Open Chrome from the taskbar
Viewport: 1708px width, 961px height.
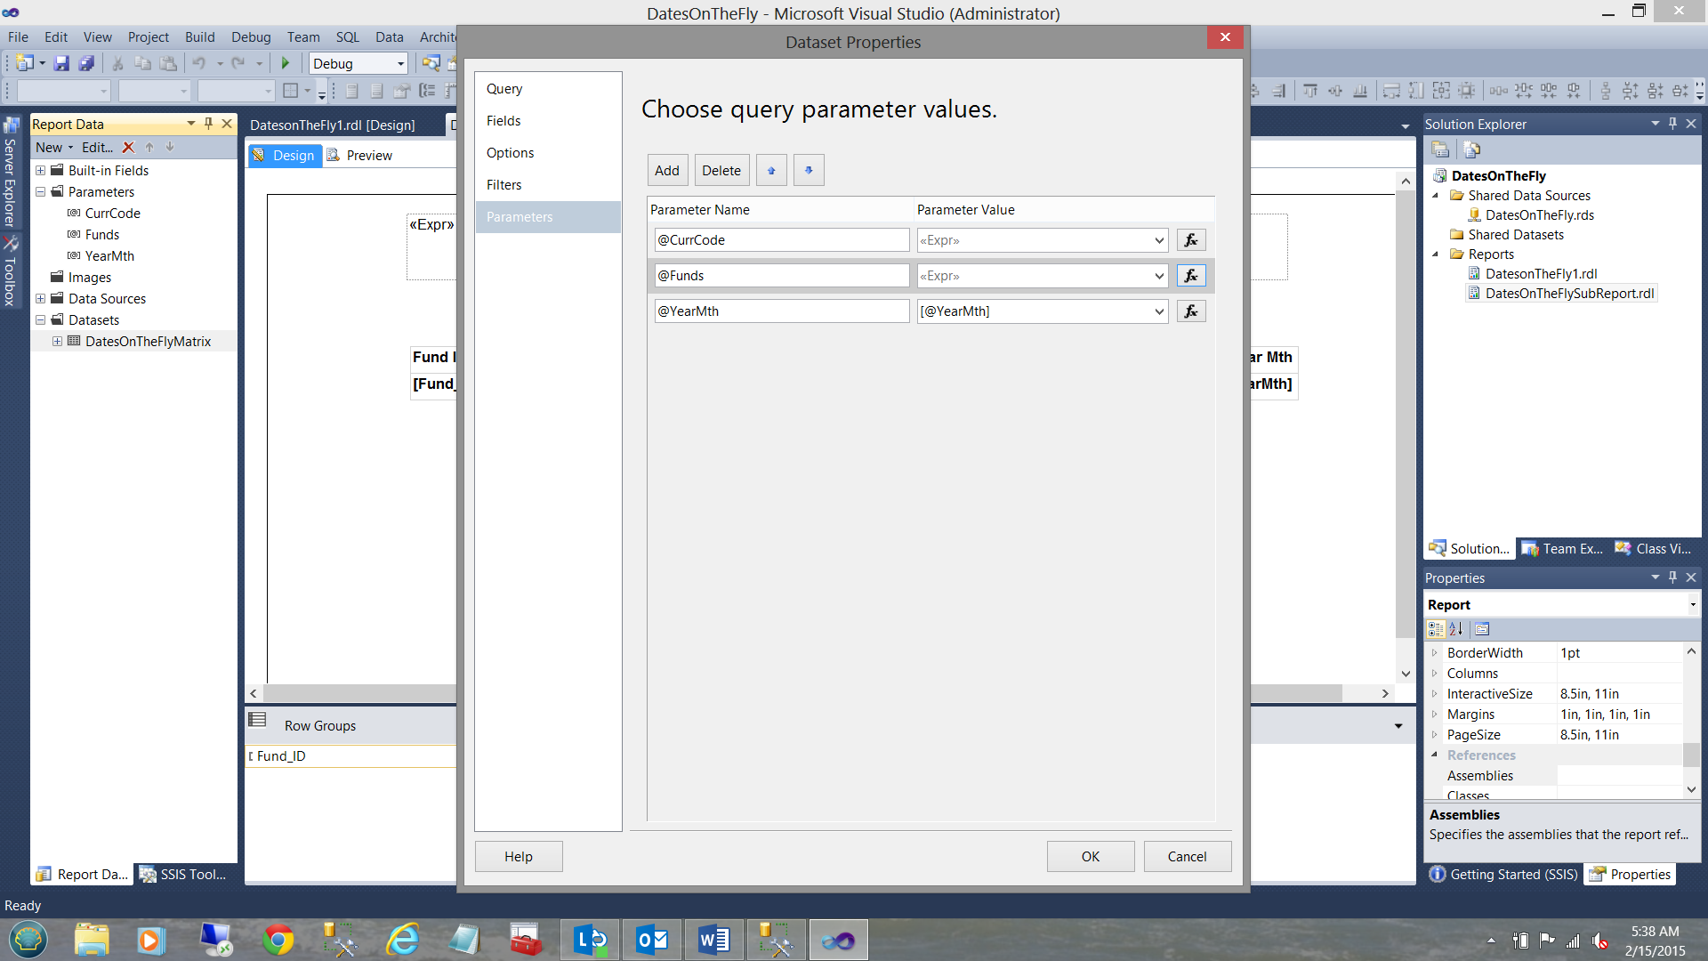point(278,940)
